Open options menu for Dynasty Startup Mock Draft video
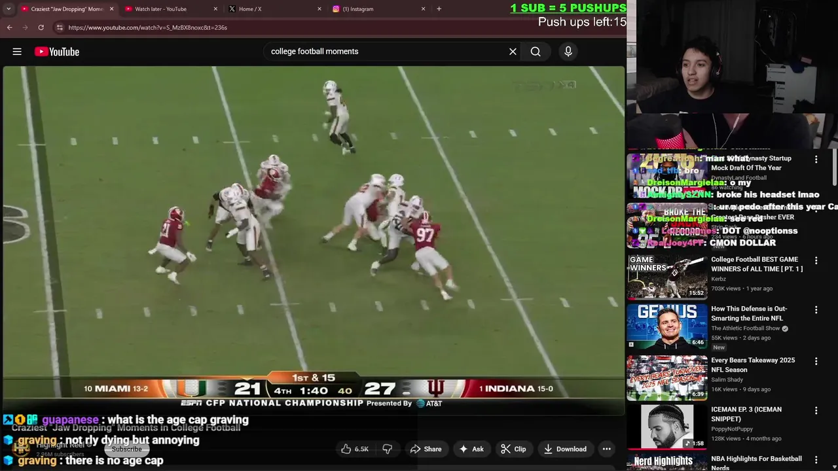 tap(816, 160)
